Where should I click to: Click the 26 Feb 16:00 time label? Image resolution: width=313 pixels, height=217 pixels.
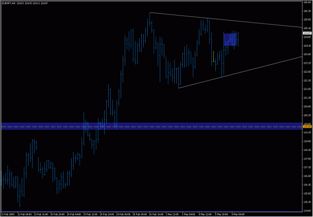click(x=156, y=214)
